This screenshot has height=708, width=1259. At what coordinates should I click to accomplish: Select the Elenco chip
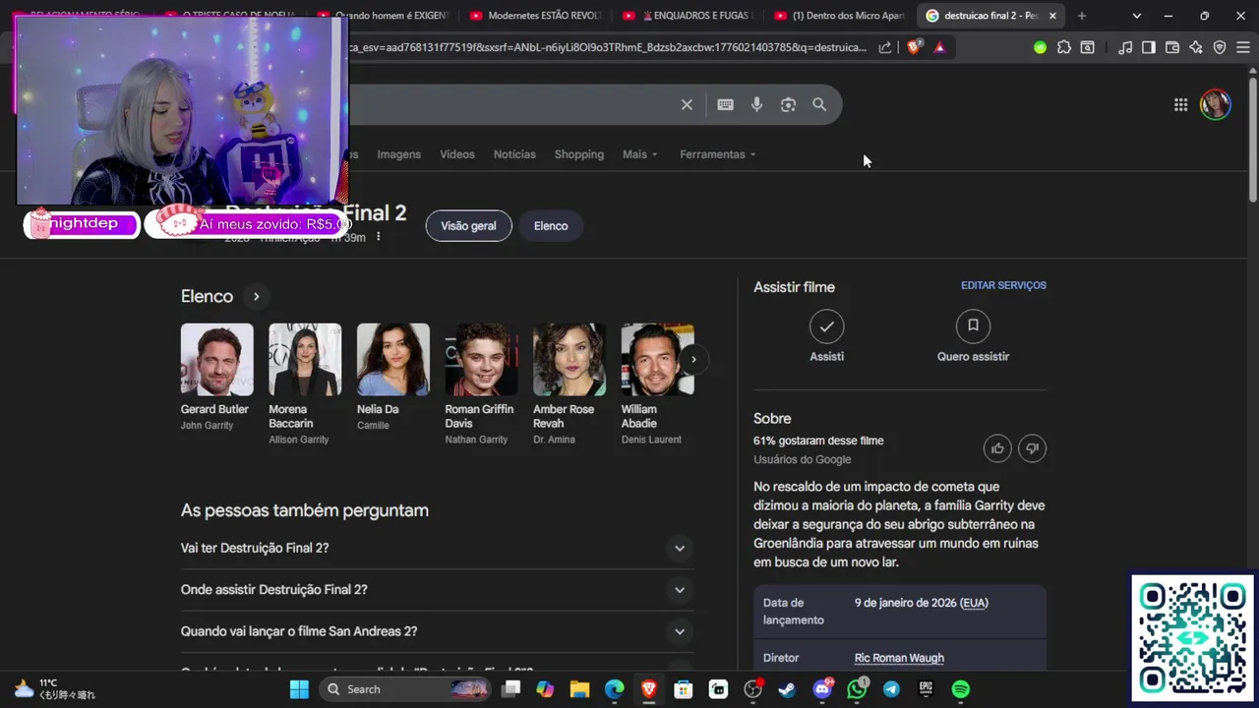(551, 226)
